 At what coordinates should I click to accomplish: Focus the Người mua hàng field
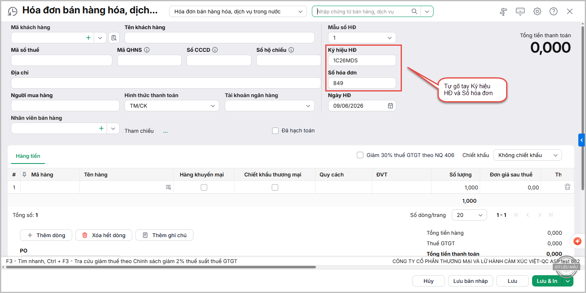65,106
